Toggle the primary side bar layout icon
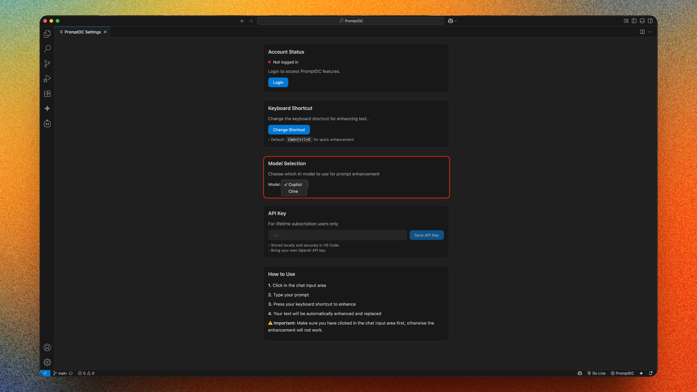 634,21
